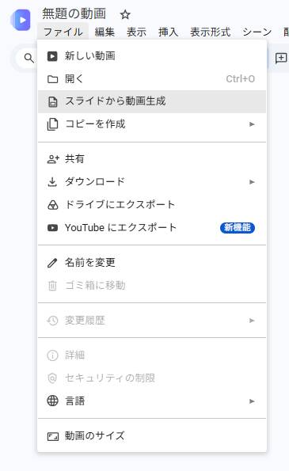The height and width of the screenshot is (471, 289).
Task: Click the trash icon beside ゴミ箱に移動
Action: click(52, 285)
